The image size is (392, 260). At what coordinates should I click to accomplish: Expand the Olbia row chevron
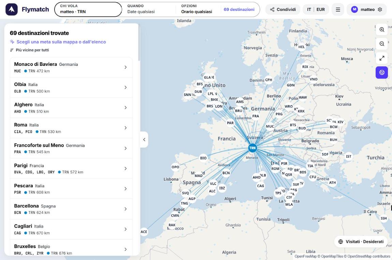pos(125,88)
